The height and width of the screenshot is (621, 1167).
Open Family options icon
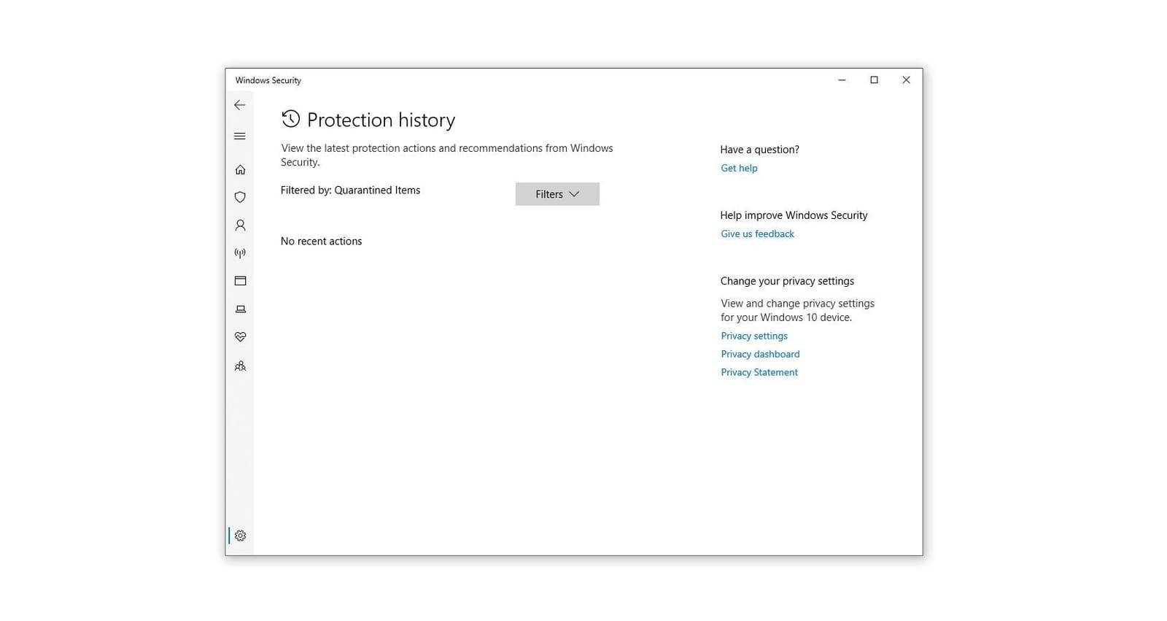pos(240,366)
